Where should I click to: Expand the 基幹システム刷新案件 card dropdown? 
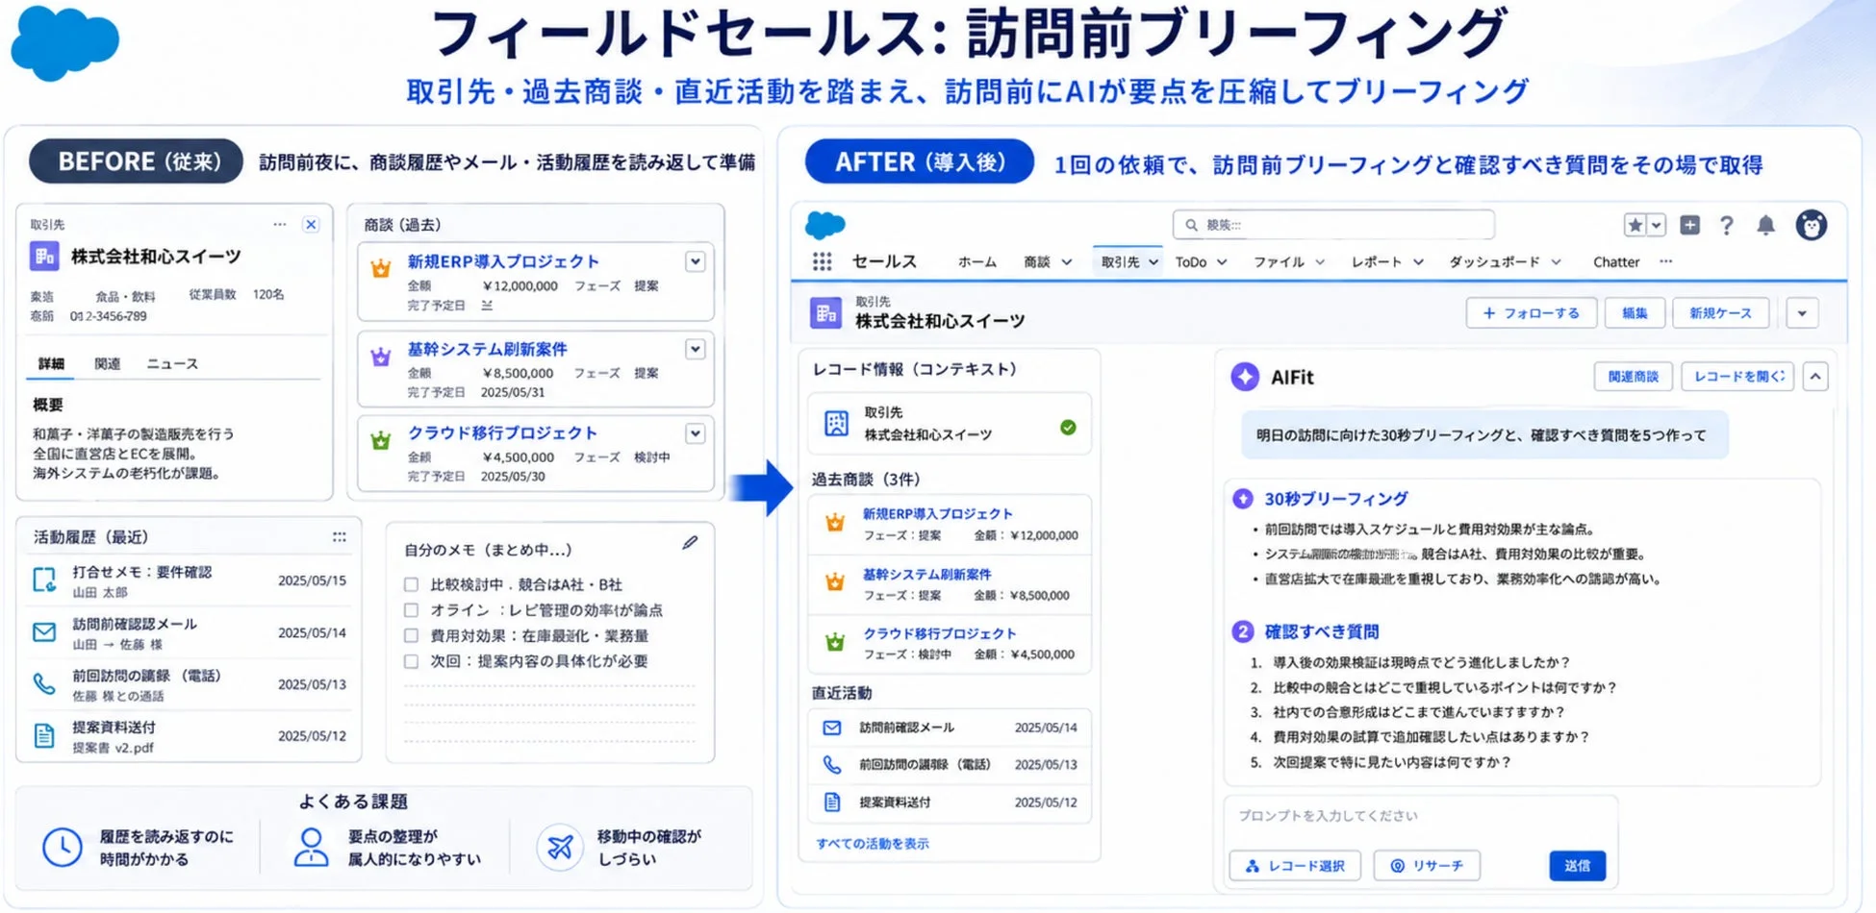point(695,349)
